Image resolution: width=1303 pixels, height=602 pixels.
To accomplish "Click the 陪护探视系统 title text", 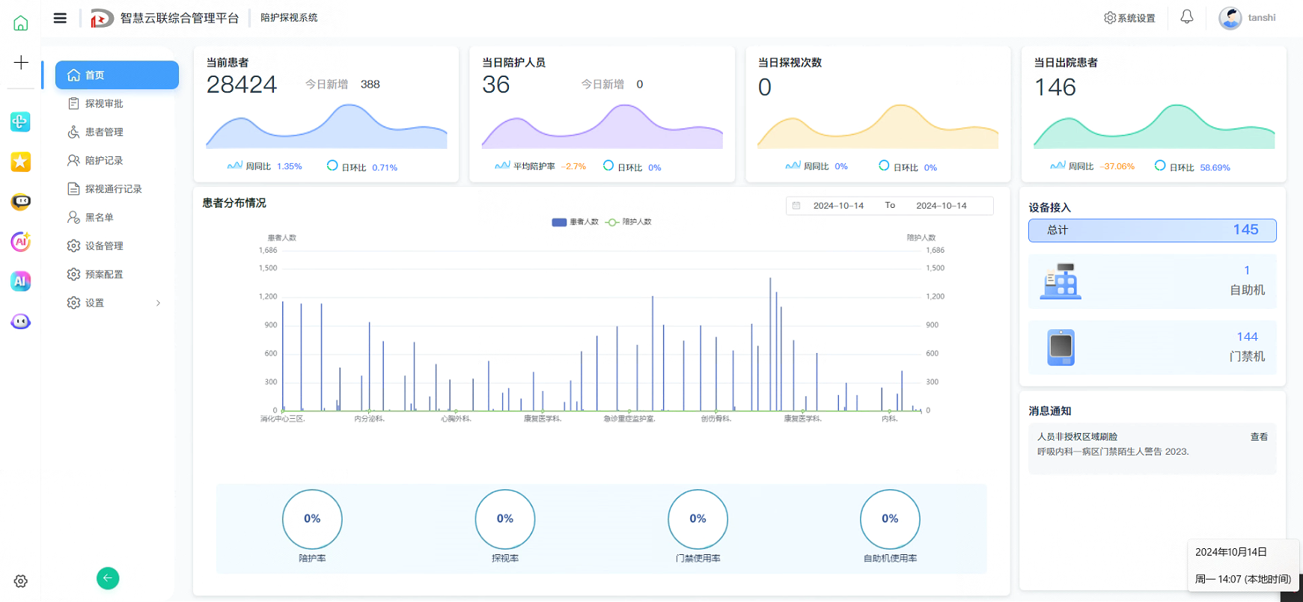I will point(289,18).
